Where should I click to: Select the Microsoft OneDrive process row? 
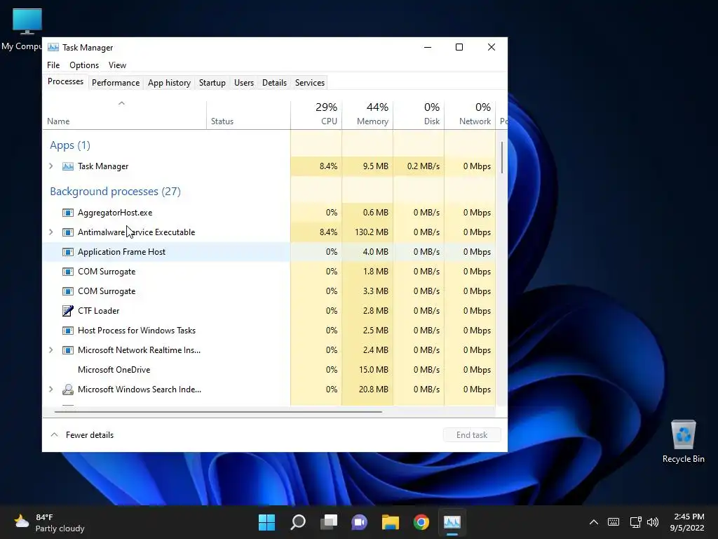coord(269,370)
